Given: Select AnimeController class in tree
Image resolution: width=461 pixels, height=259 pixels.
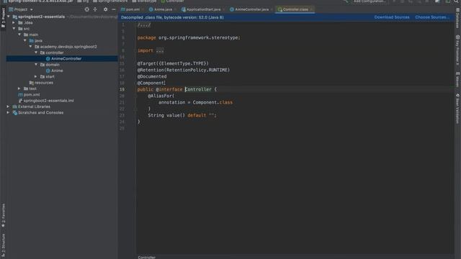Looking at the screenshot, I should pyautogui.click(x=62, y=59).
